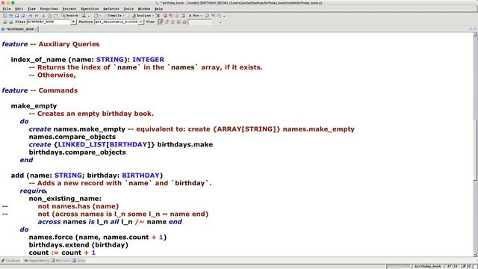The height and width of the screenshot is (269, 478).
Task: Open the Class name dropdown arrow
Action: [x=73, y=22]
